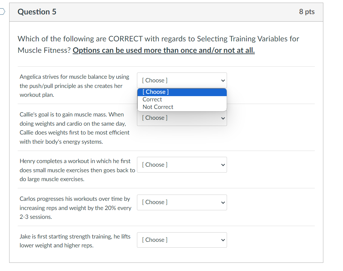The image size is (343, 271).
Task: Choose the highlighted "[ Choose ]" option
Action: [155, 92]
